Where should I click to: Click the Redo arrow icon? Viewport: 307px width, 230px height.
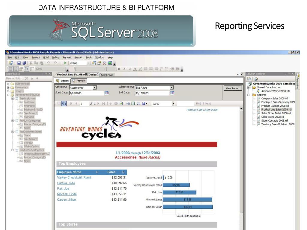pos(56,63)
